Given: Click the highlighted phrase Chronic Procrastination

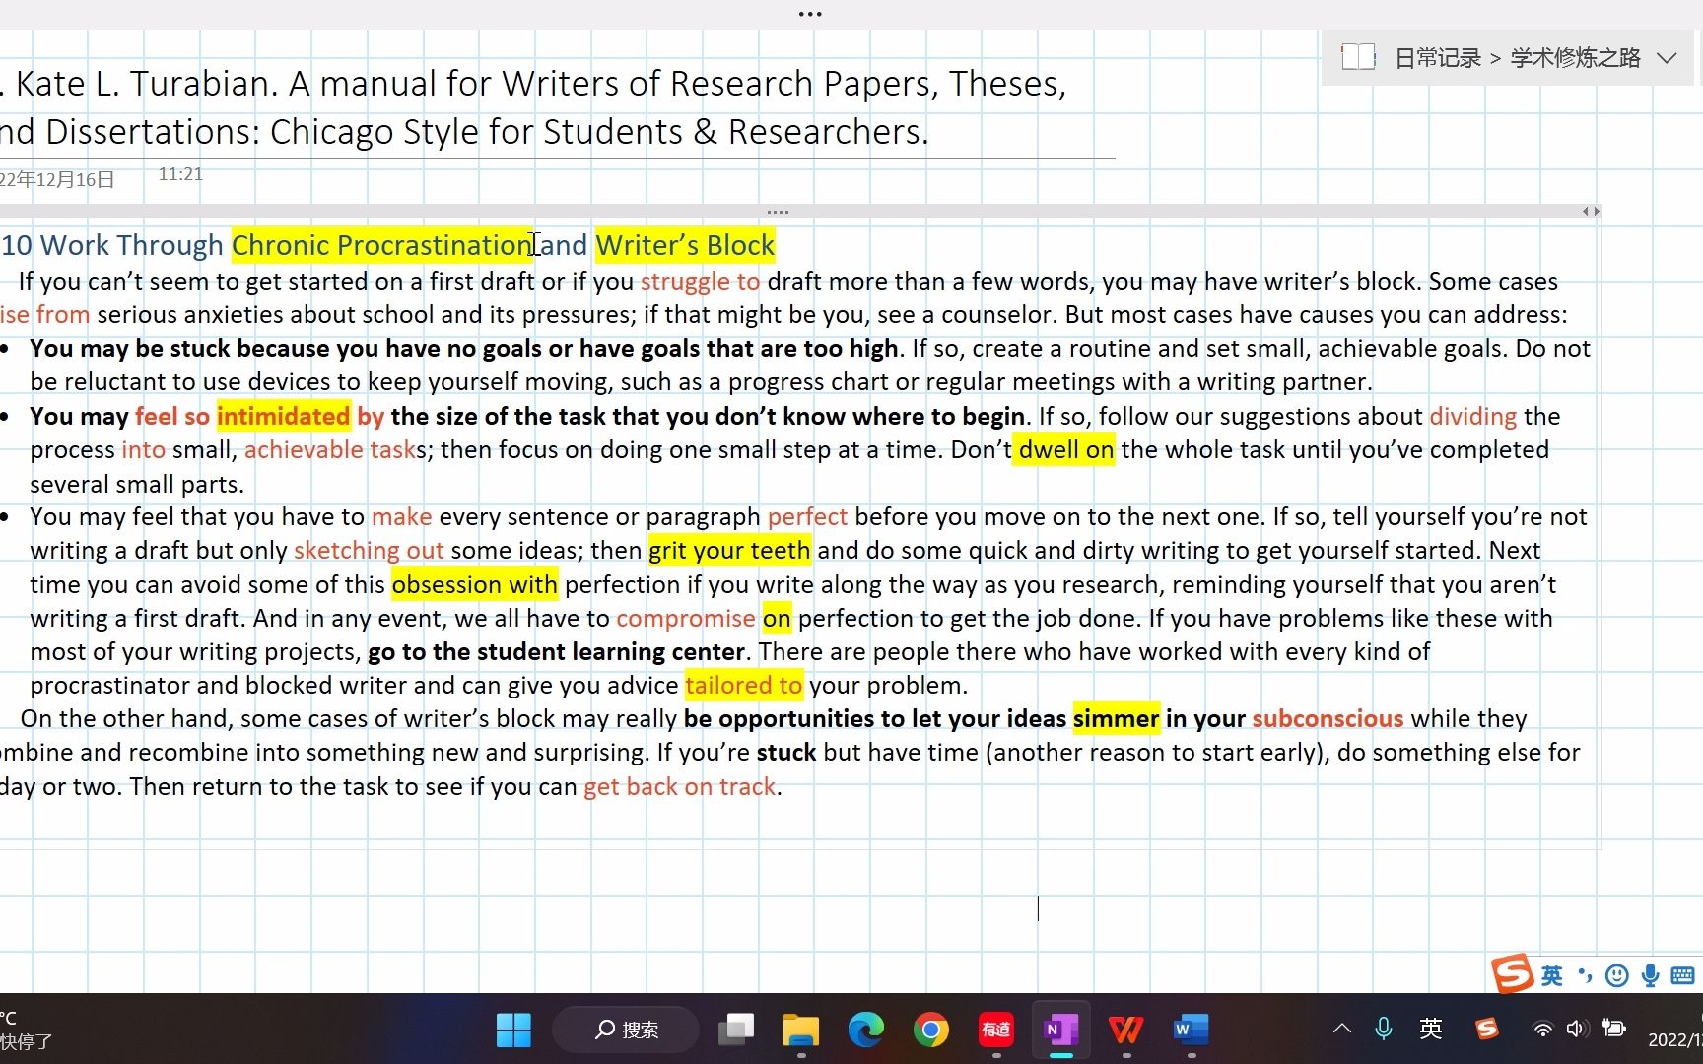Looking at the screenshot, I should (382, 245).
